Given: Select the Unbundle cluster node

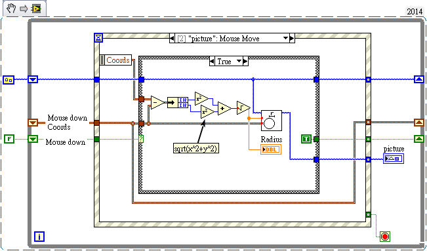Looking at the screenshot, I should [x=177, y=103].
